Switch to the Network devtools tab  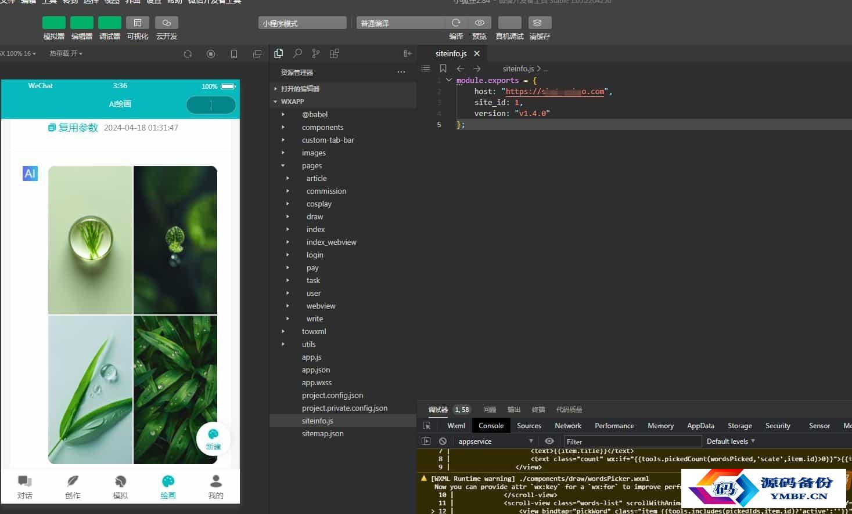(x=568, y=426)
